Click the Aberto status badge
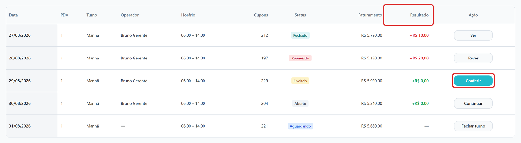The image size is (521, 143). tap(300, 104)
